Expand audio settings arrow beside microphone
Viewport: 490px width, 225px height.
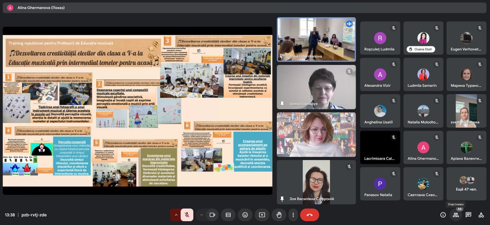[x=176, y=215]
